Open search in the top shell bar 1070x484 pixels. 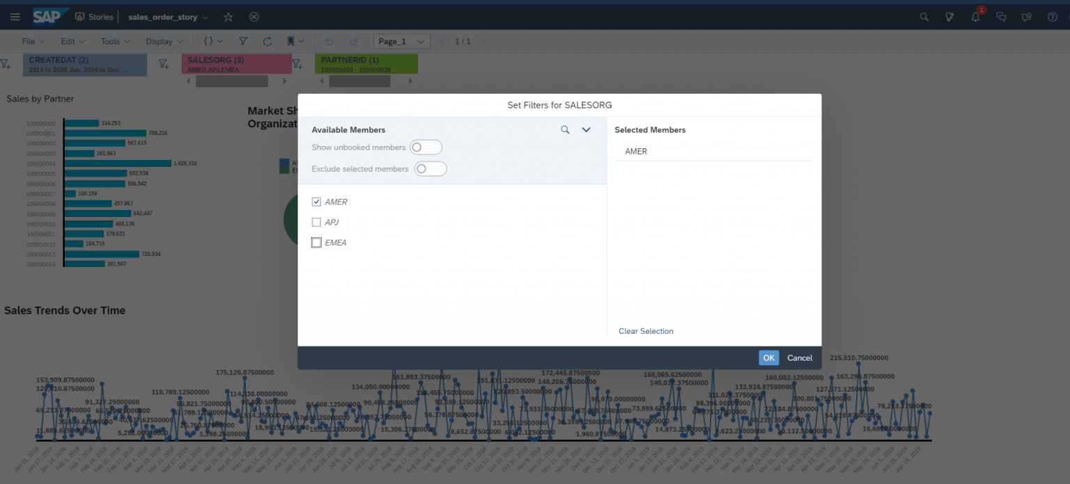point(924,16)
